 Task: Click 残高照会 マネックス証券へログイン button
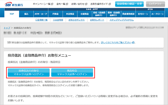[x=72, y=72]
